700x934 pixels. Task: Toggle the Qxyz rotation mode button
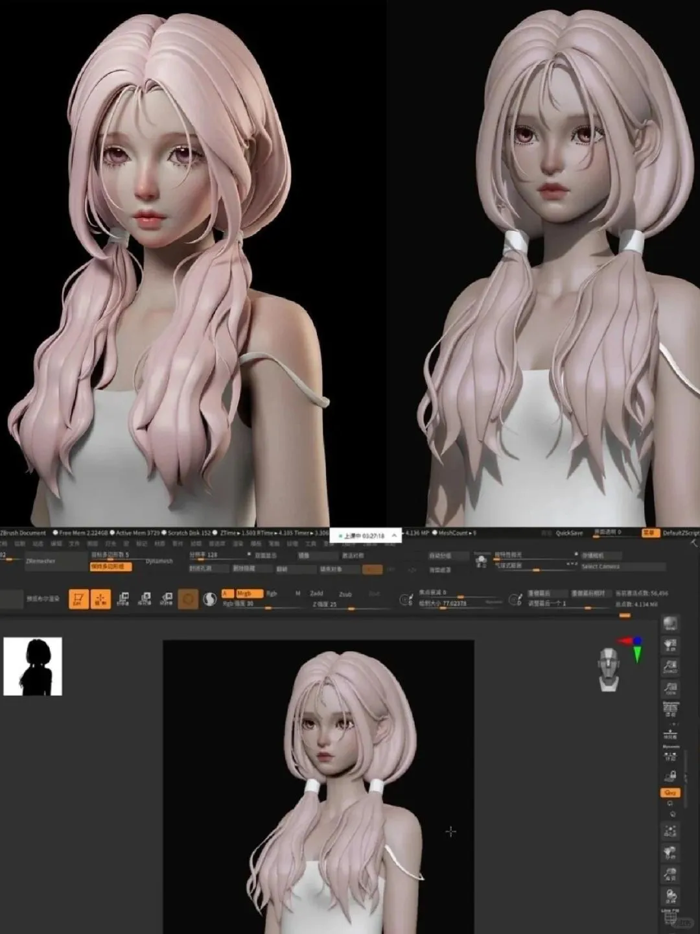(x=670, y=793)
